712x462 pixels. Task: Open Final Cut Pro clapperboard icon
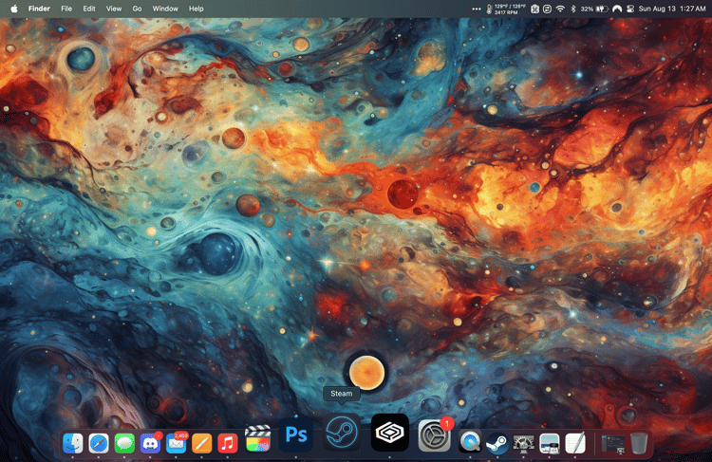pos(258,439)
